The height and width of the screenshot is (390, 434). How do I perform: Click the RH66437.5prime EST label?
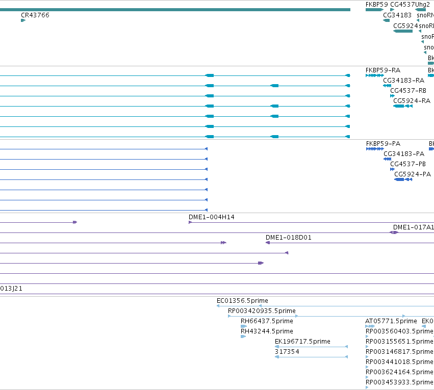267,321
